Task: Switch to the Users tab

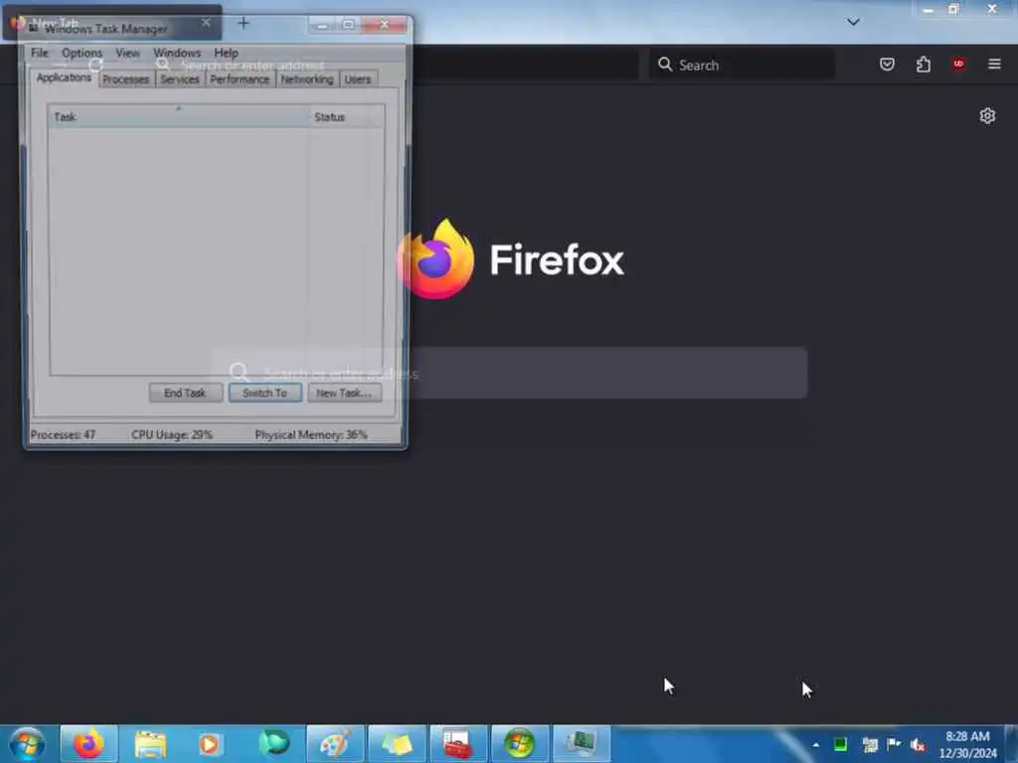Action: point(357,79)
